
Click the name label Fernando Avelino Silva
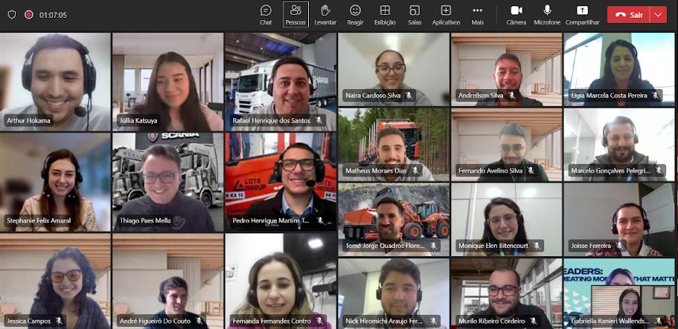click(490, 171)
